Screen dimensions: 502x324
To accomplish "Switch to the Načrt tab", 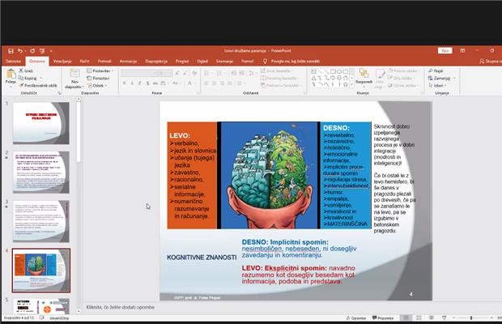I will (x=84, y=61).
